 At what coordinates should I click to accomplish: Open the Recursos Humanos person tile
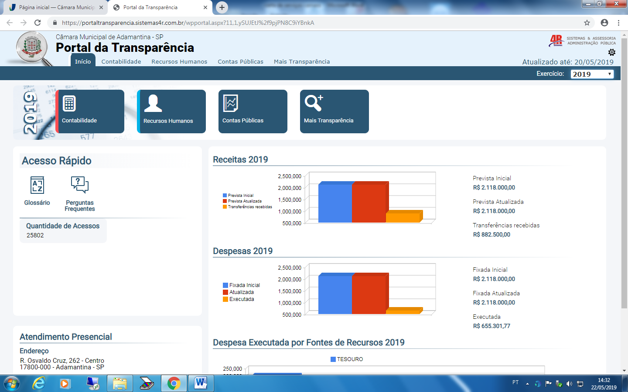tap(171, 111)
